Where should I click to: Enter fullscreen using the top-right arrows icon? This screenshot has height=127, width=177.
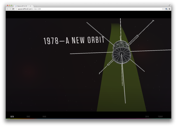(170, 5)
